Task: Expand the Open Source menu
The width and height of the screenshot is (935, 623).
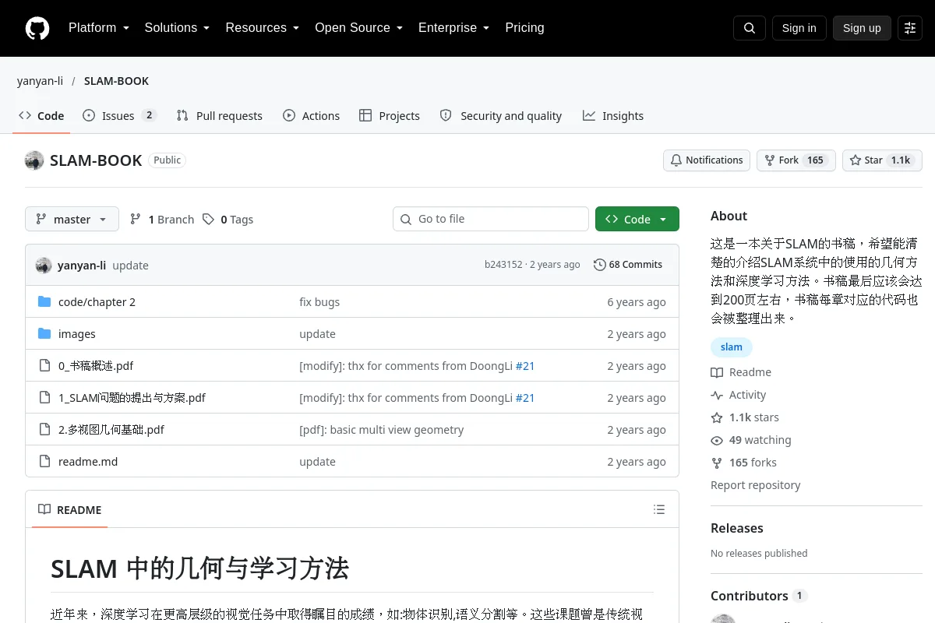Action: coord(358,27)
